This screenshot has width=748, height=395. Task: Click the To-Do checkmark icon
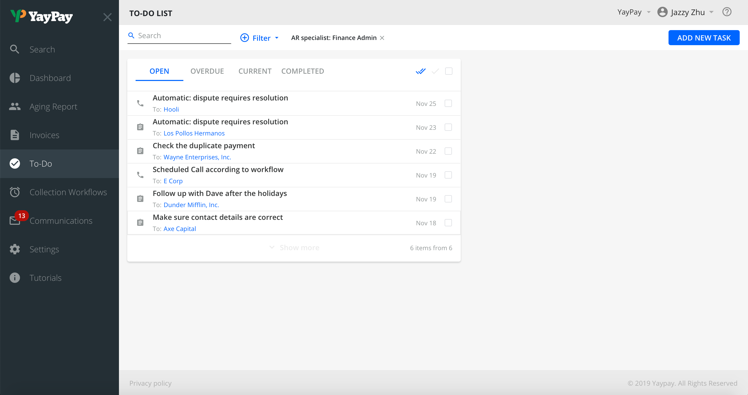(x=15, y=164)
